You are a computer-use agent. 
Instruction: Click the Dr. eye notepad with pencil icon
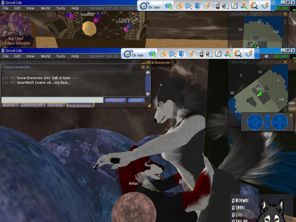(190, 54)
